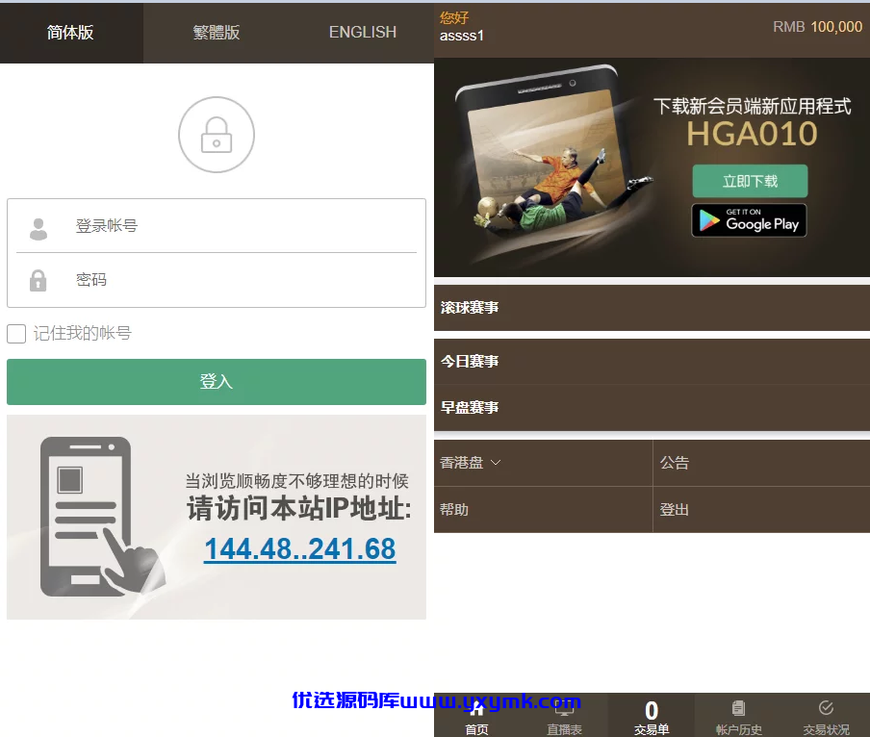Open the 今日赛事 section
870x737 pixels.
tap(652, 362)
